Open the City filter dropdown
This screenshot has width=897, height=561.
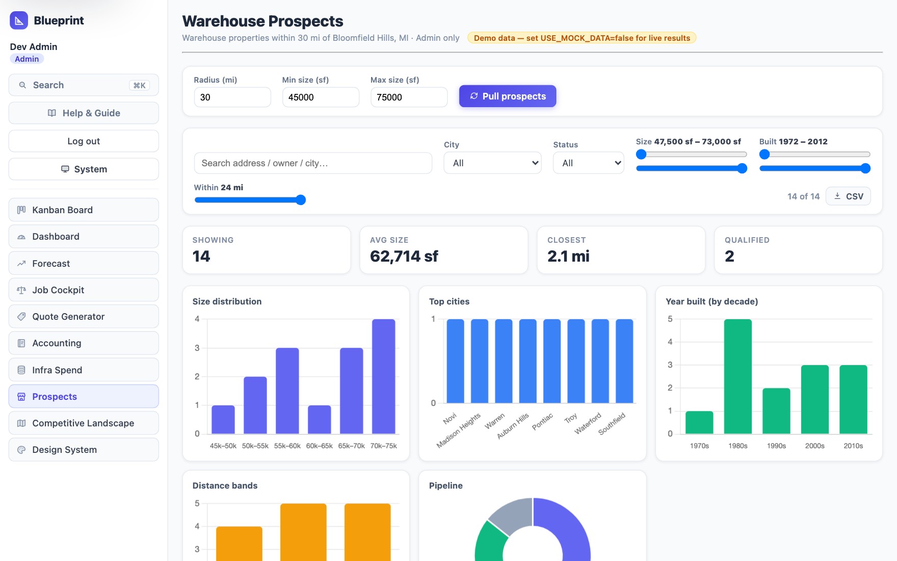(492, 163)
